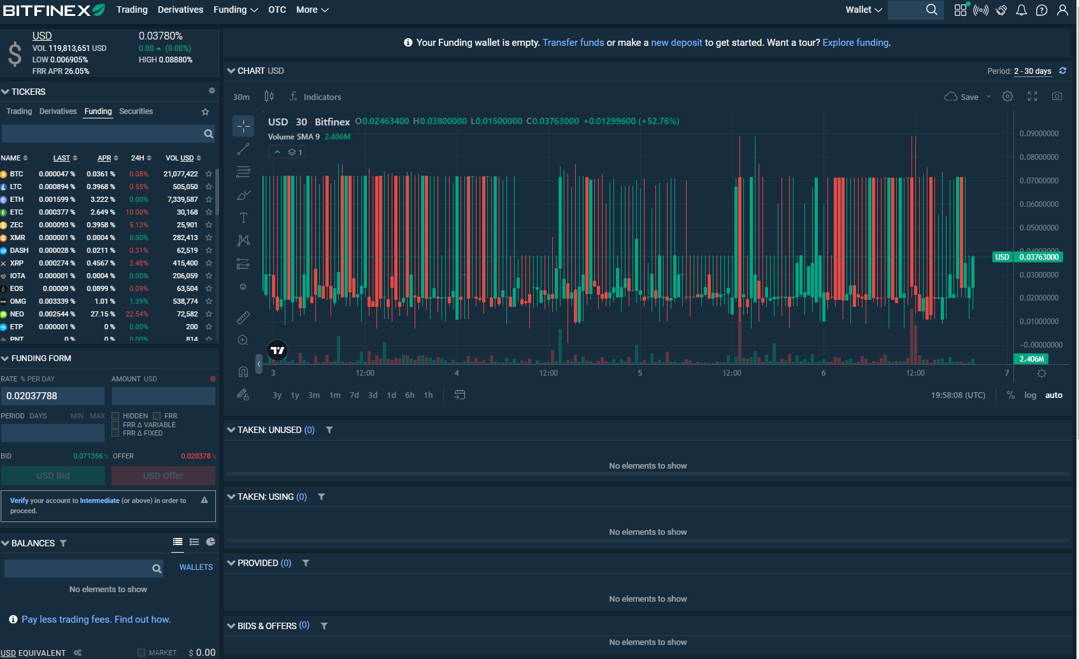Collapse the Provided section
This screenshot has width=1079, height=659.
click(x=231, y=563)
